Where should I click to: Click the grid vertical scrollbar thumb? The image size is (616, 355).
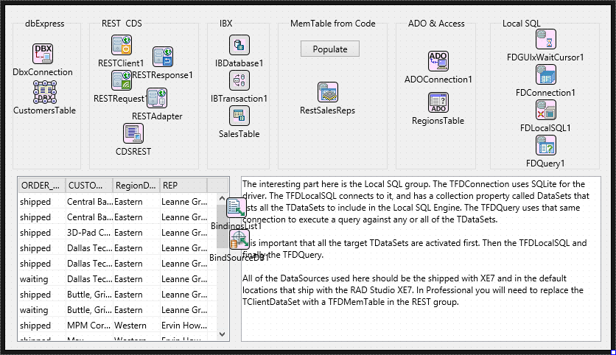(222, 226)
